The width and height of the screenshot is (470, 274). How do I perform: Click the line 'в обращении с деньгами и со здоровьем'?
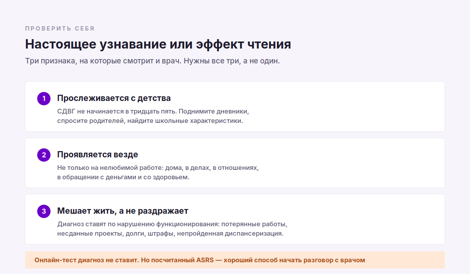pos(123,177)
